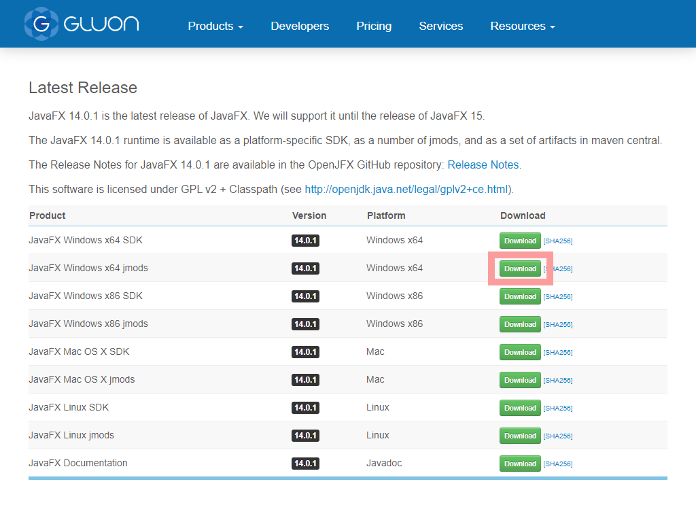696x522 pixels.
Task: Download JavaFX Windows x86 SDK
Action: tap(520, 296)
